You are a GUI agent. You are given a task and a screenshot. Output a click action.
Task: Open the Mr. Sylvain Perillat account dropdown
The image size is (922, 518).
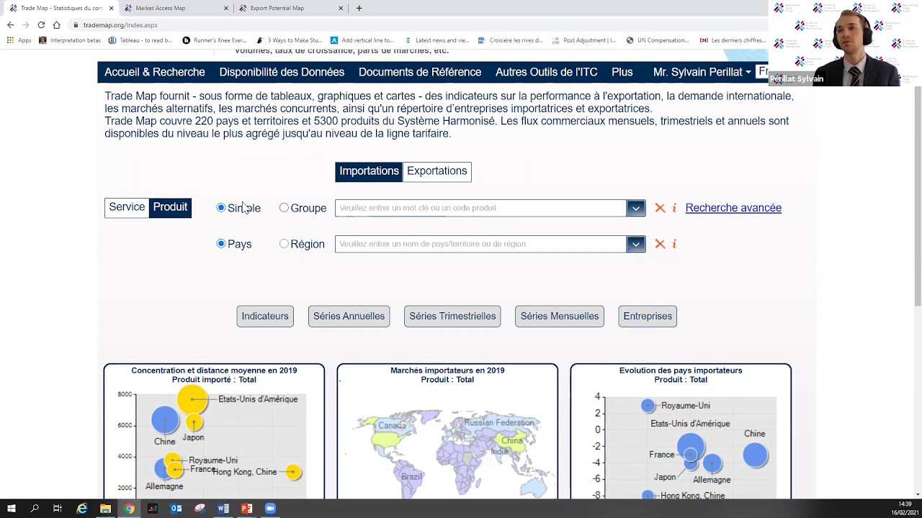click(702, 72)
